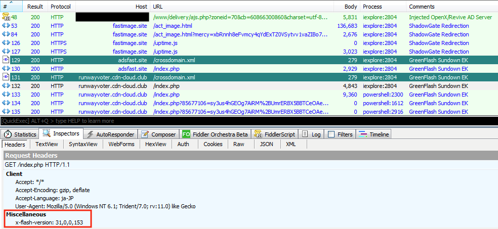Sort sessions by the Process column header
The image size is (498, 229).
[375, 7]
